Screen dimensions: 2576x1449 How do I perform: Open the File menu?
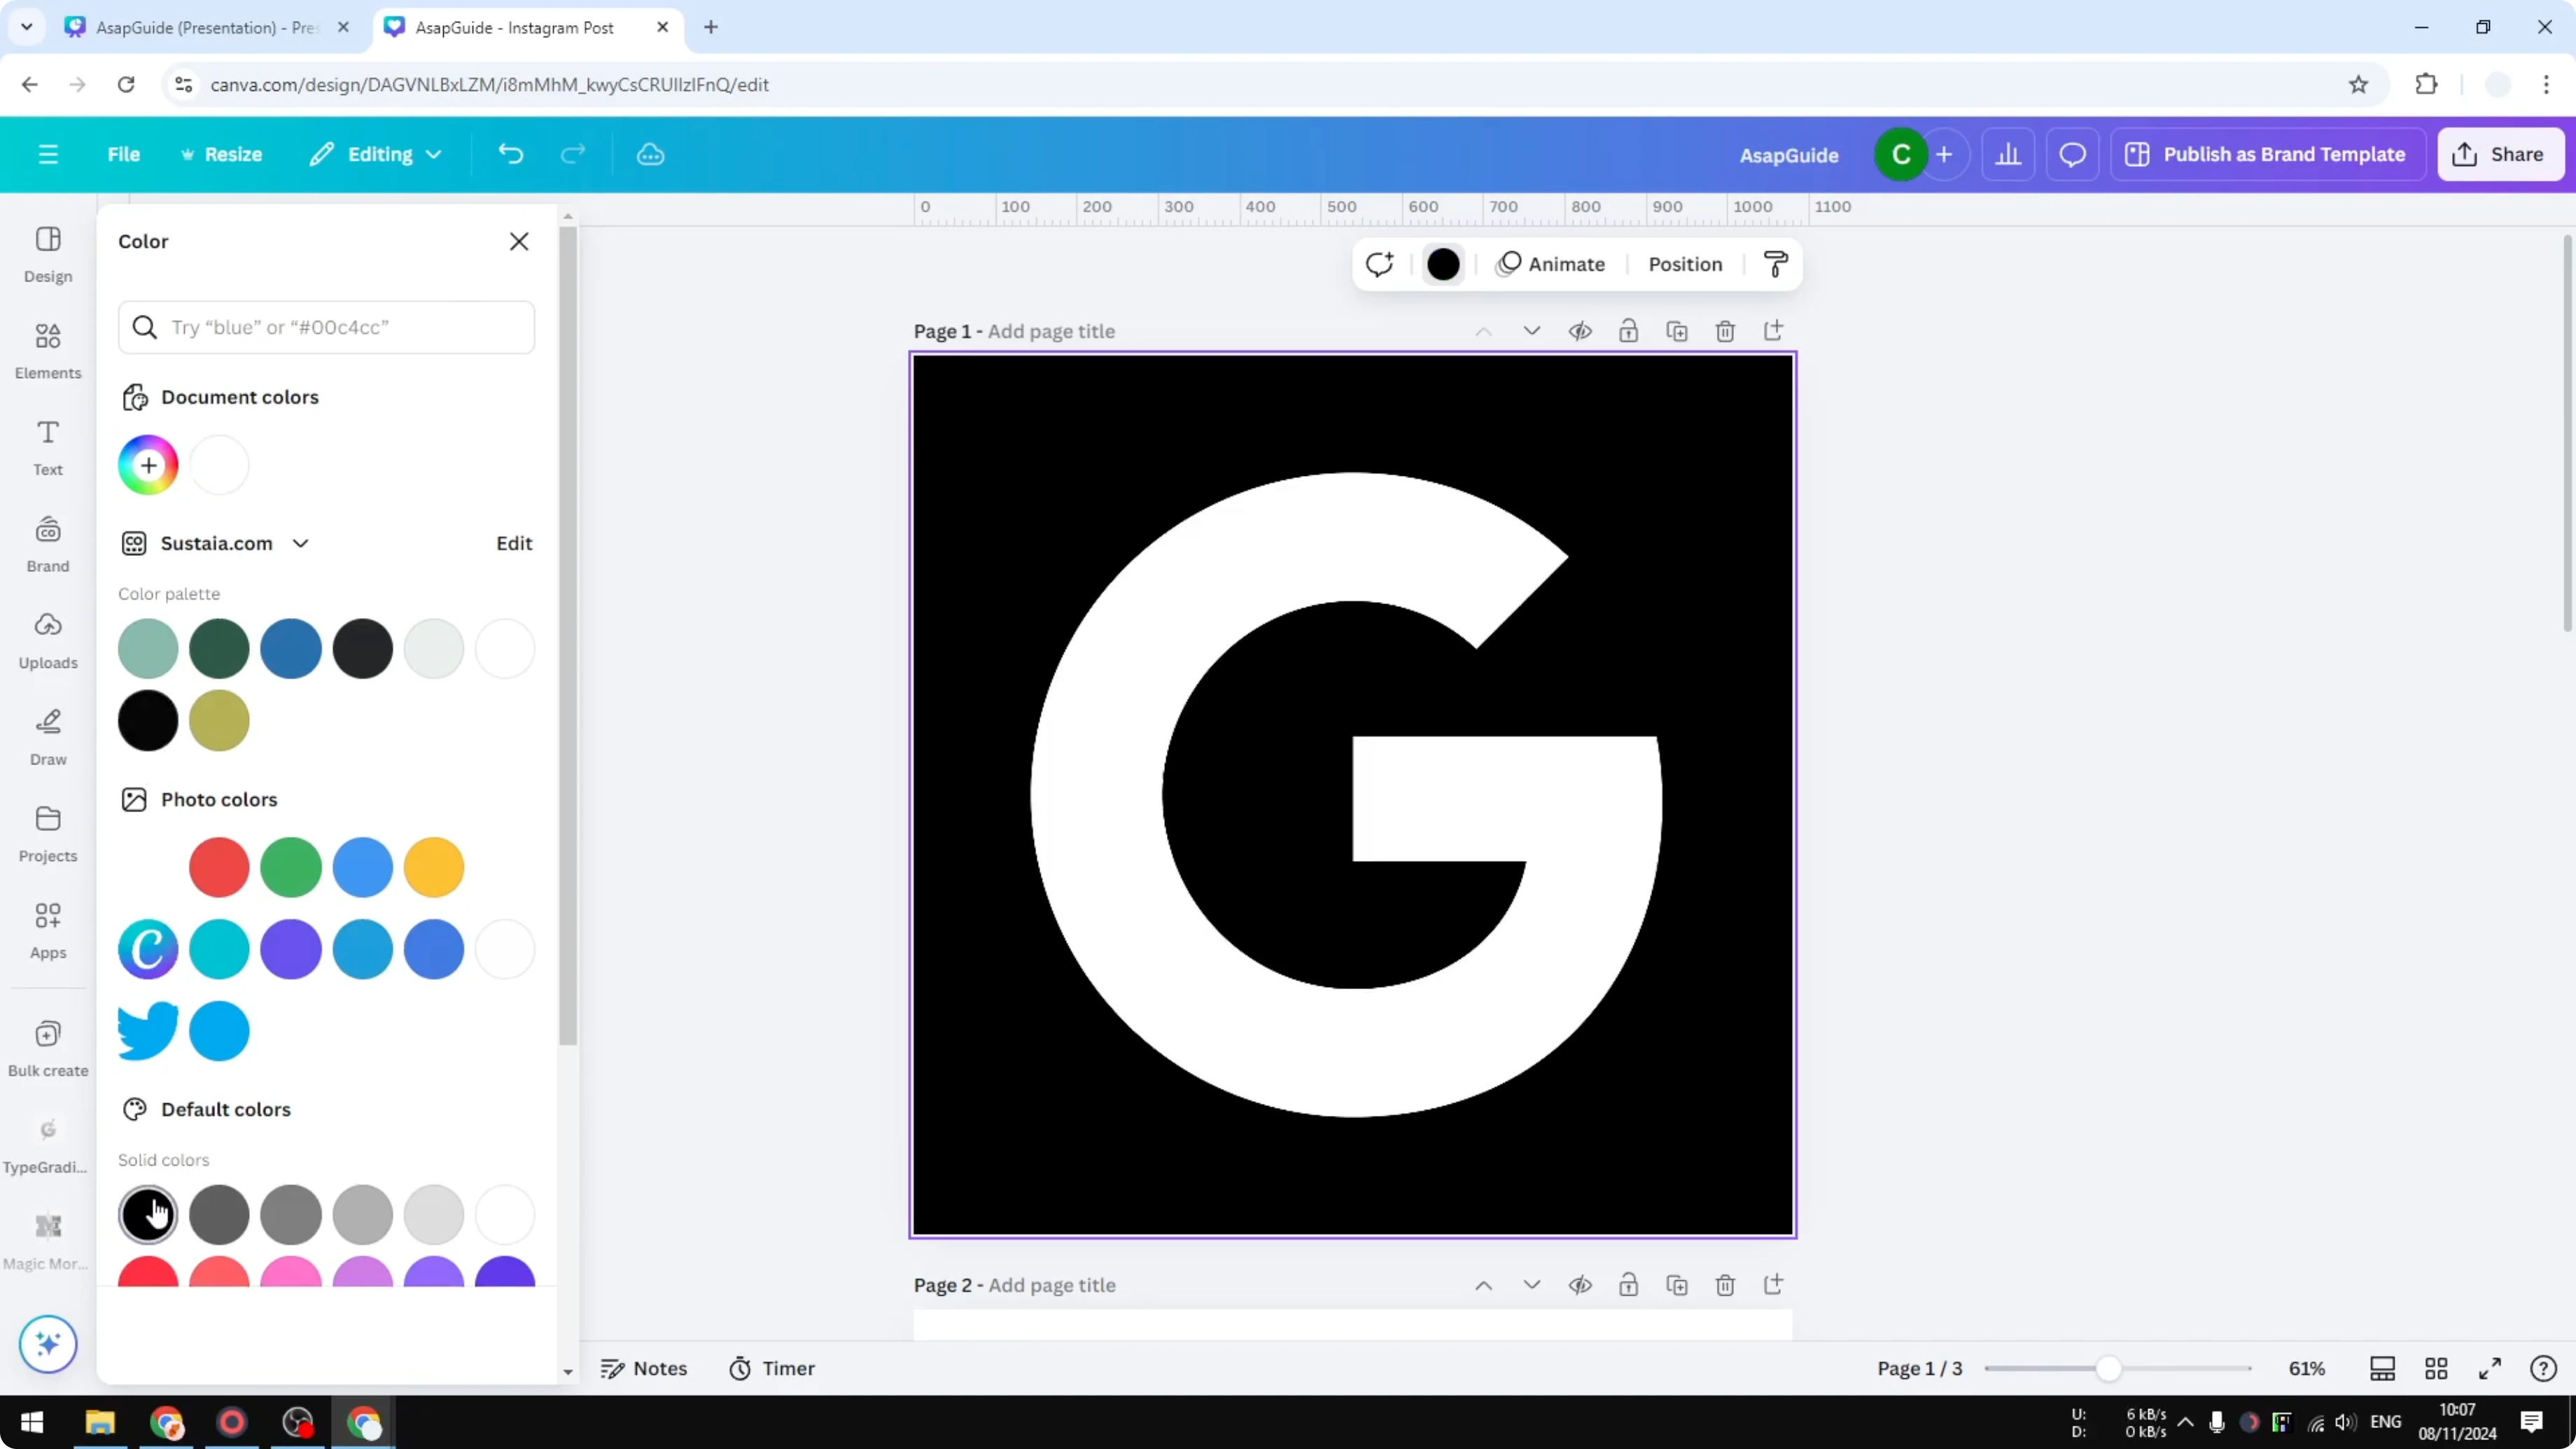(124, 154)
